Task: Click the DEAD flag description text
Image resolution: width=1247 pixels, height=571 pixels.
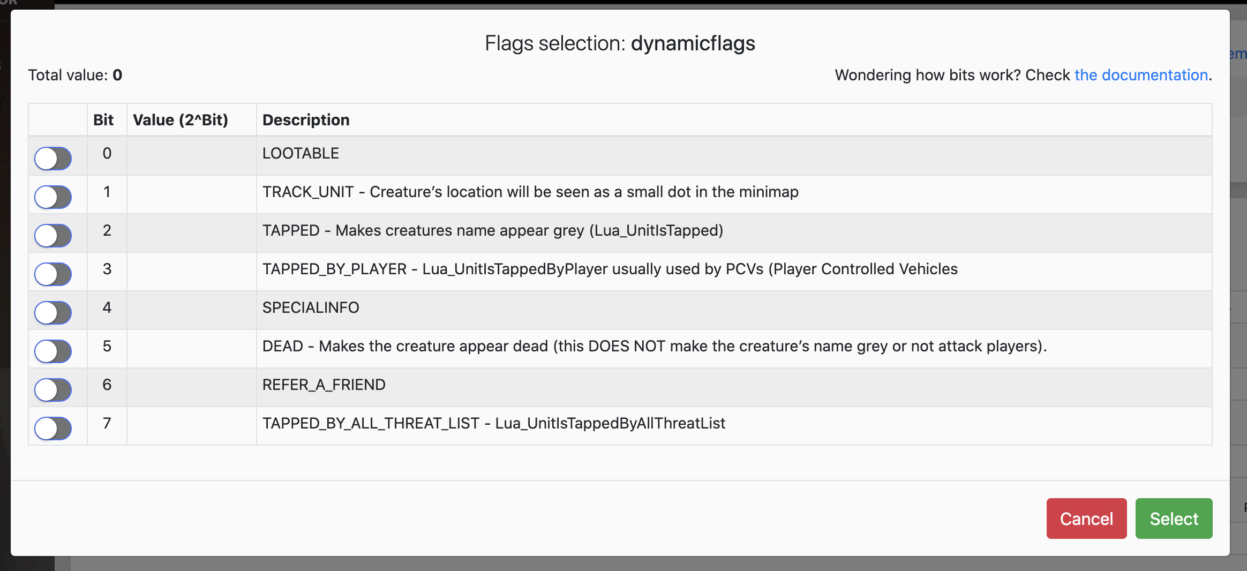Action: tap(654, 347)
